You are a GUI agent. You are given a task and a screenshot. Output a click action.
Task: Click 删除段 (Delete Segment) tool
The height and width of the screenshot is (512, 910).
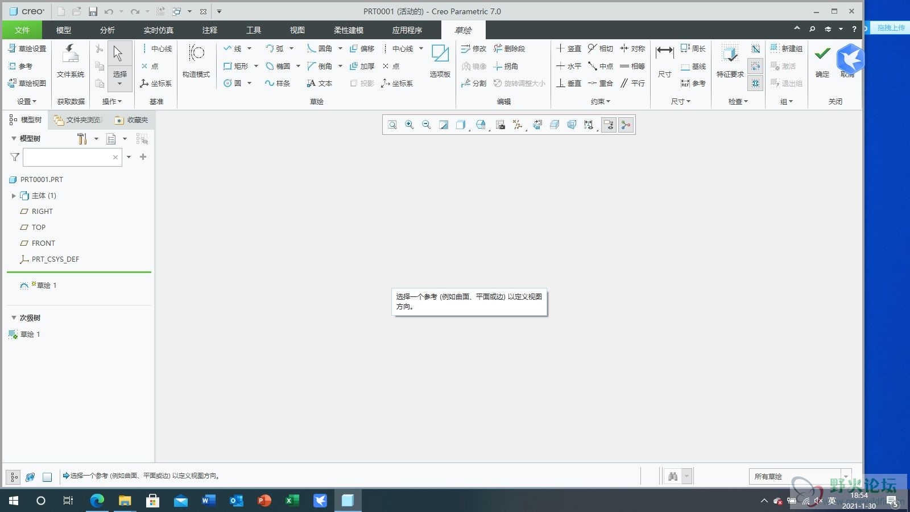point(509,49)
